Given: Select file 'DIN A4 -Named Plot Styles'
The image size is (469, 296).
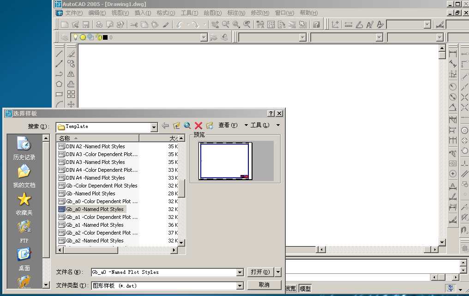Looking at the screenshot, I should [x=96, y=178].
